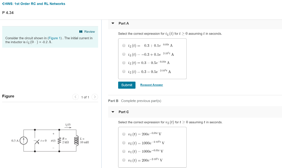Collapse the Part A section triangle
The image size is (282, 168).
click(113, 23)
